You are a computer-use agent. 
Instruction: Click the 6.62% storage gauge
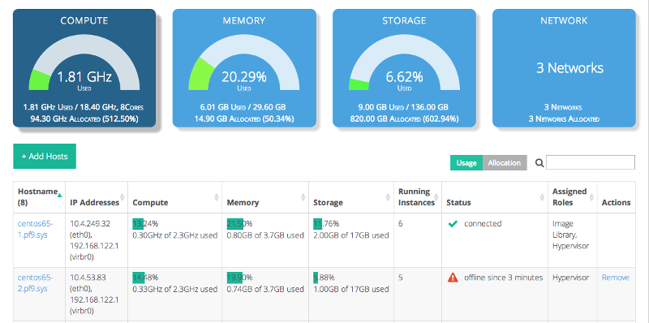(404, 62)
